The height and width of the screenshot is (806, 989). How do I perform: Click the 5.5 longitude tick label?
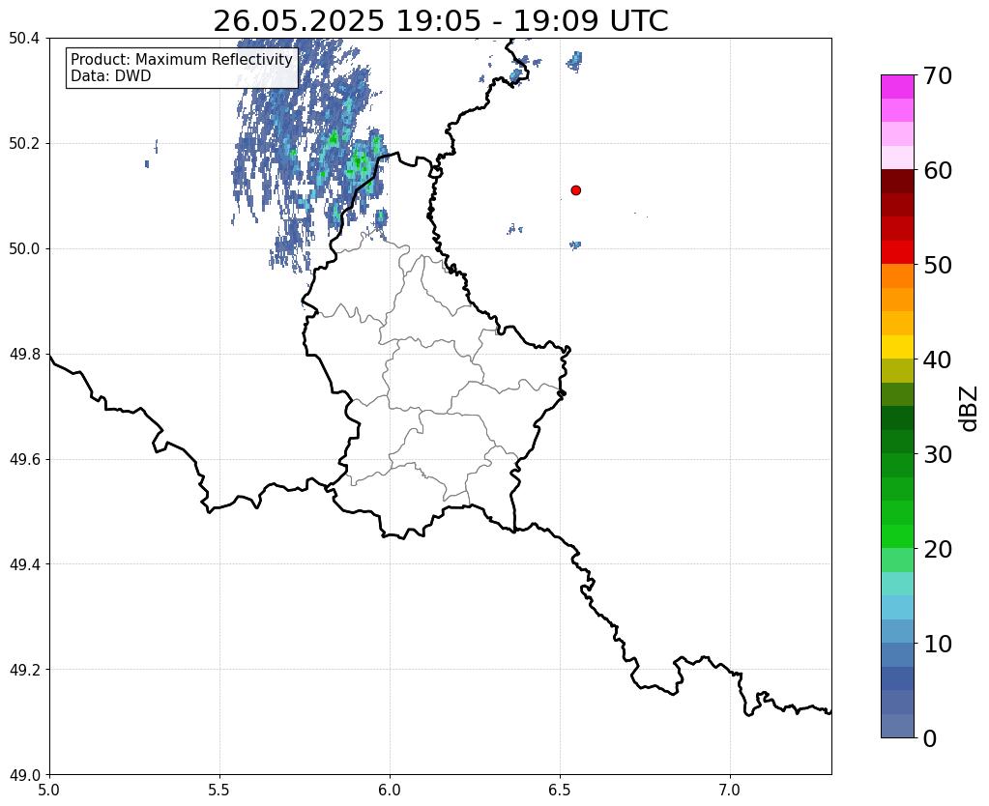pos(219,790)
